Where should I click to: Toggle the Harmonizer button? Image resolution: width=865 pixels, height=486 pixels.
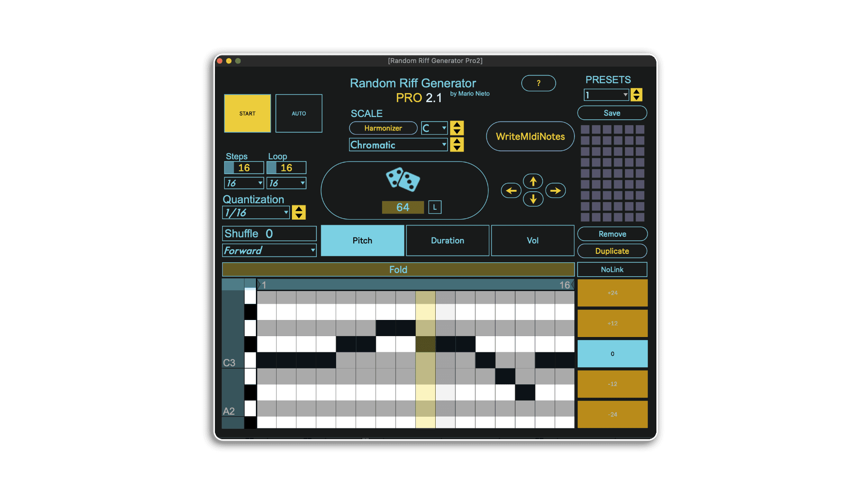(383, 128)
